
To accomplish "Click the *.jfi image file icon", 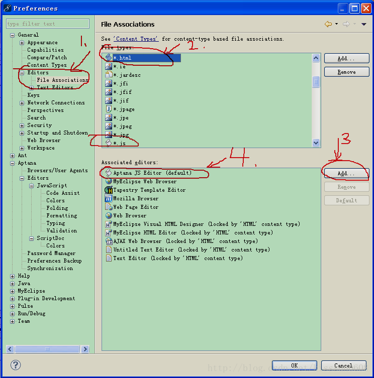I will click(109, 83).
